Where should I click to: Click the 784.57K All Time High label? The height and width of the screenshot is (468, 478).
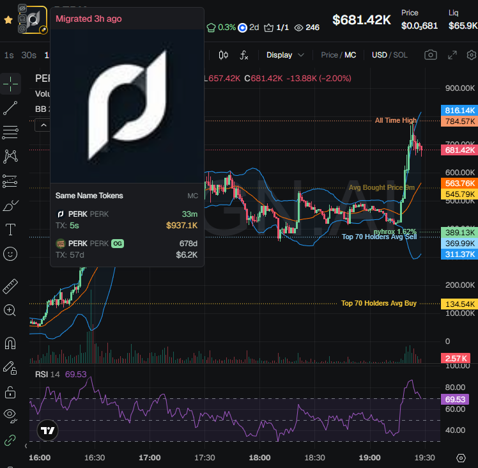459,121
